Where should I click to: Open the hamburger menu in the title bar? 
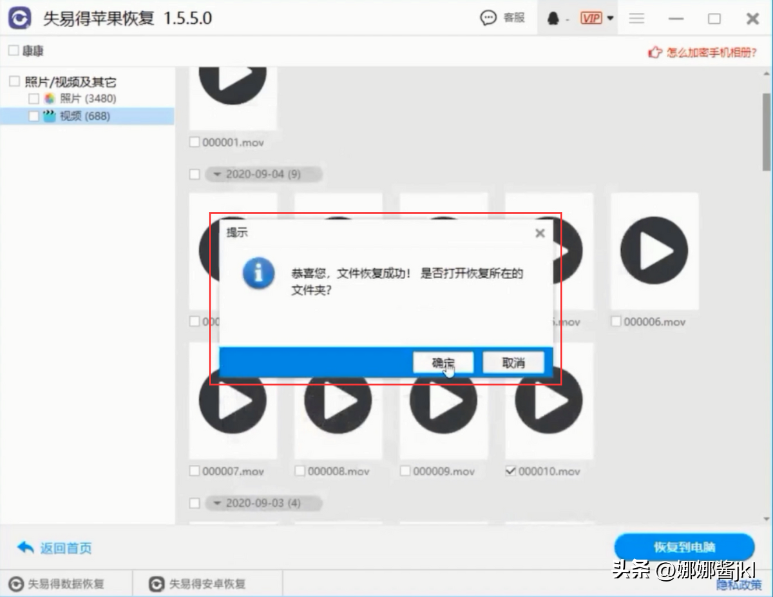(636, 19)
